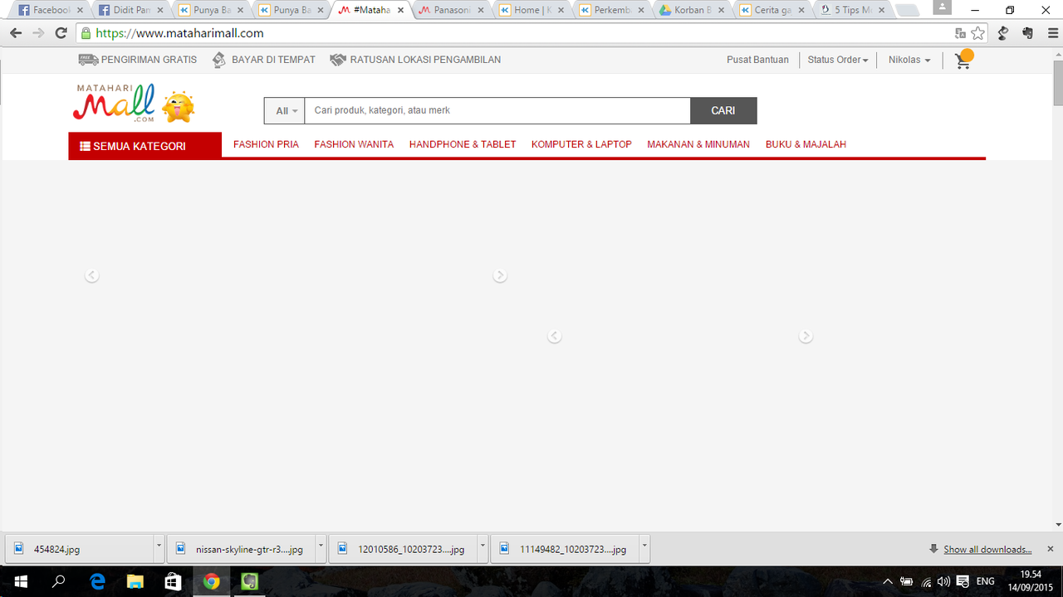Open the Wi-Fi network tray icon
The image size is (1063, 597).
point(926,581)
